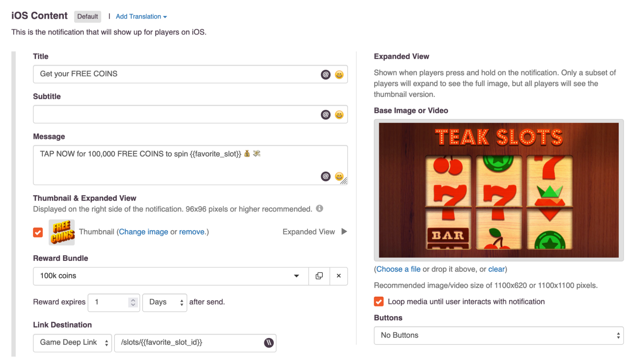Open the No Buttons dropdown

(x=499, y=335)
